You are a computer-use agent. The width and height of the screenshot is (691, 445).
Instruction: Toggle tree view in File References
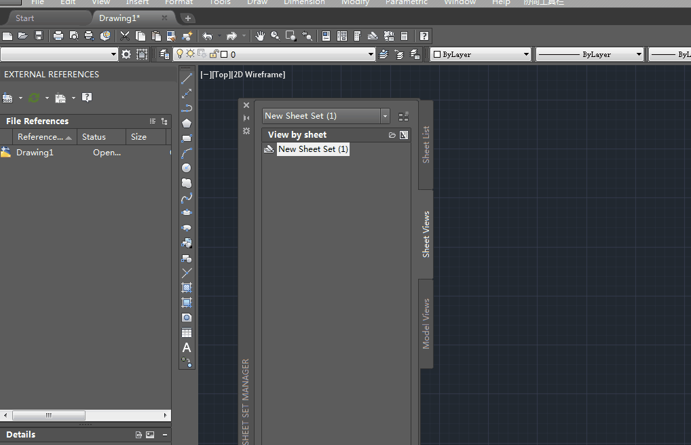click(x=164, y=121)
